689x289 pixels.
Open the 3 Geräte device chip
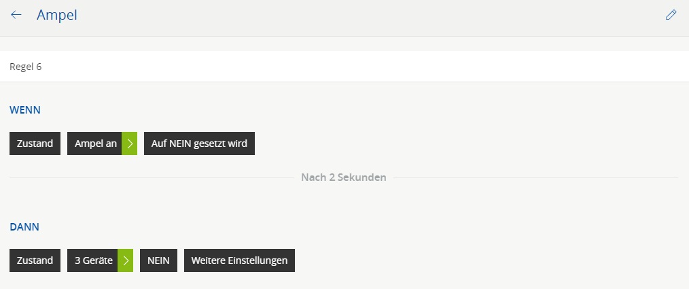(x=92, y=260)
